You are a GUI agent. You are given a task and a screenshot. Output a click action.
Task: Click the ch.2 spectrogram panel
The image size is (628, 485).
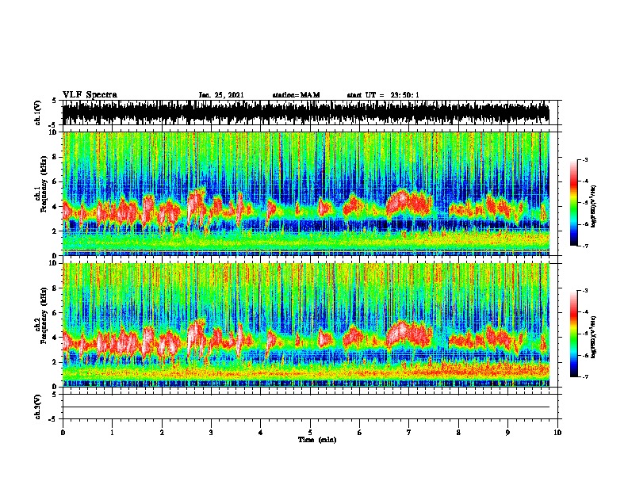tap(306, 325)
